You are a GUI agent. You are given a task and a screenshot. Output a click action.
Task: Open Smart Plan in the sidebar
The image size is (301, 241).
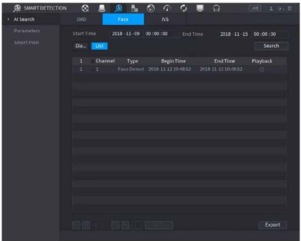[x=26, y=42]
